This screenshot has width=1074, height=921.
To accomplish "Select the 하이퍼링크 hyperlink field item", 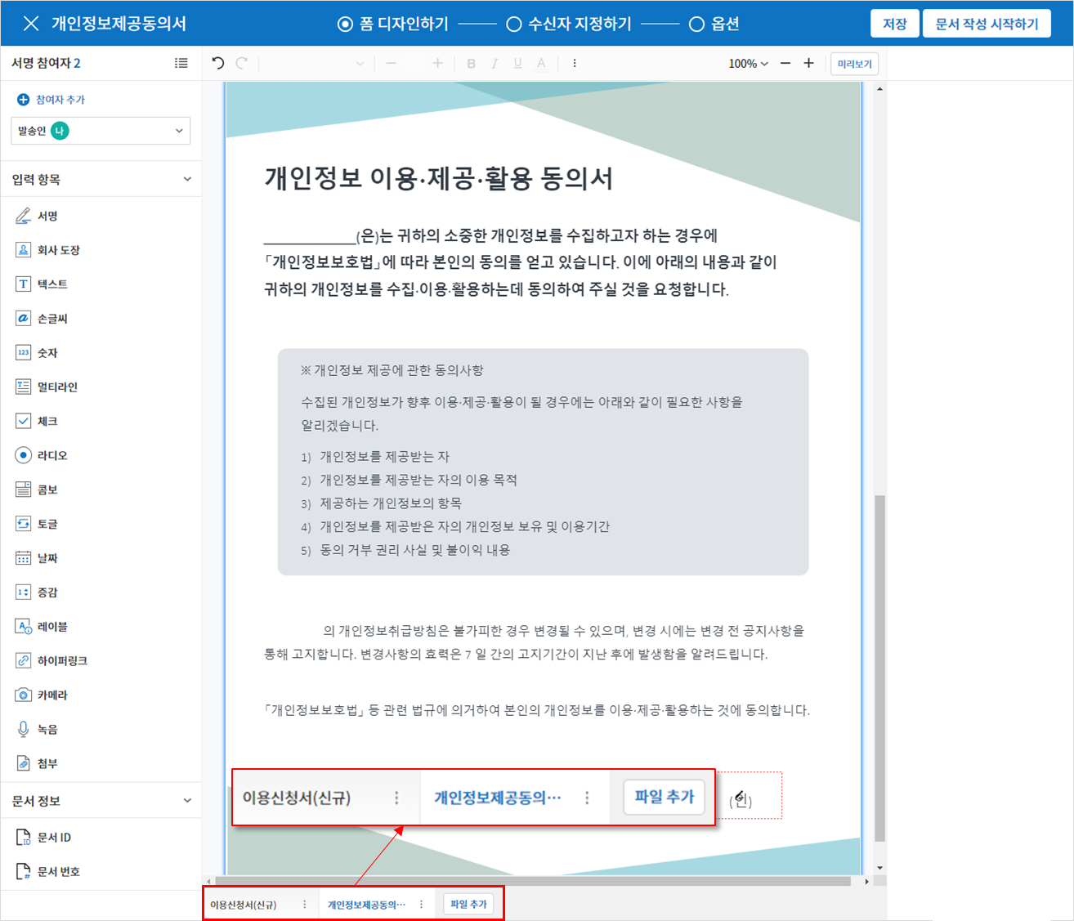I will click(51, 660).
